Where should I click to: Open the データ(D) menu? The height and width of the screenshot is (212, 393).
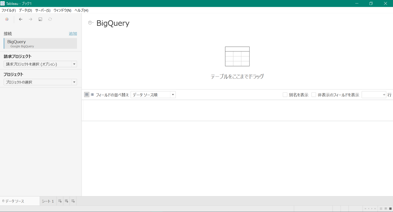pyautogui.click(x=25, y=10)
